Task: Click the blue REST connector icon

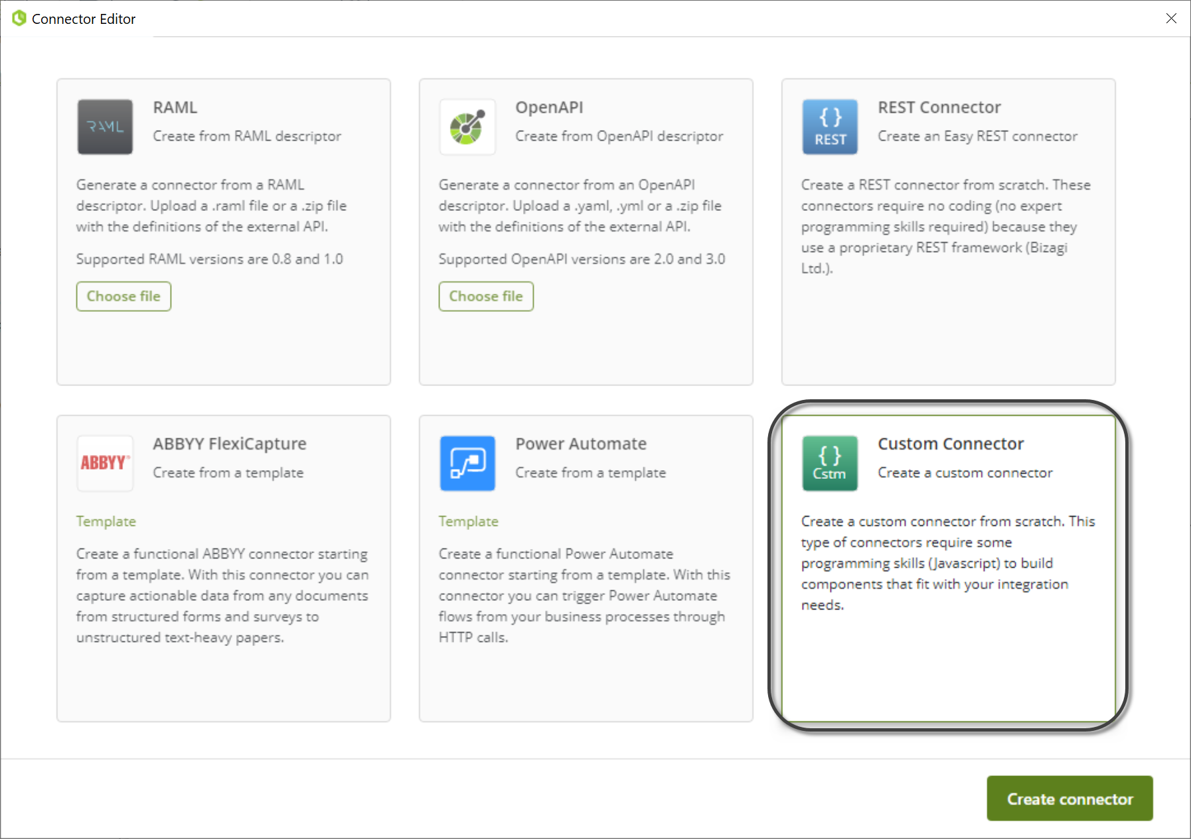Action: pos(830,127)
